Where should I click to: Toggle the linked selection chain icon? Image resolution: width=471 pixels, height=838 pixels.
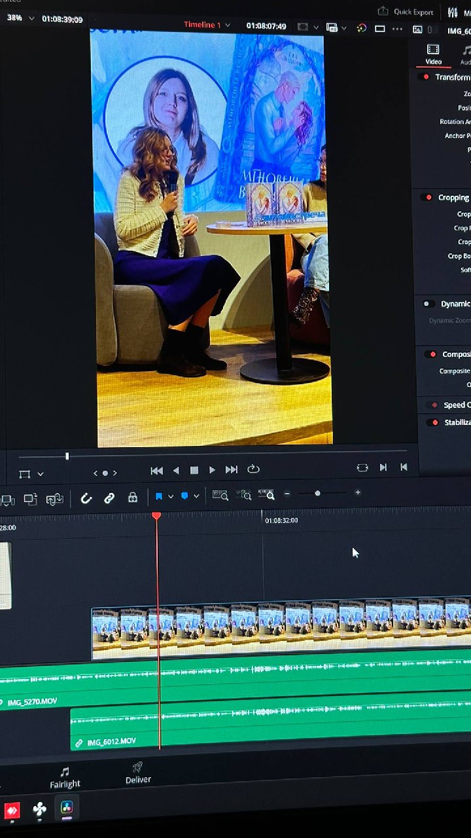tap(109, 498)
